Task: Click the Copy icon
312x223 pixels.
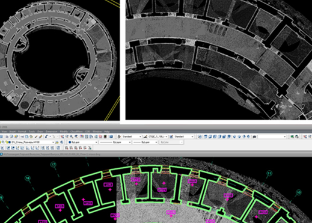Action: [x=26, y=136]
